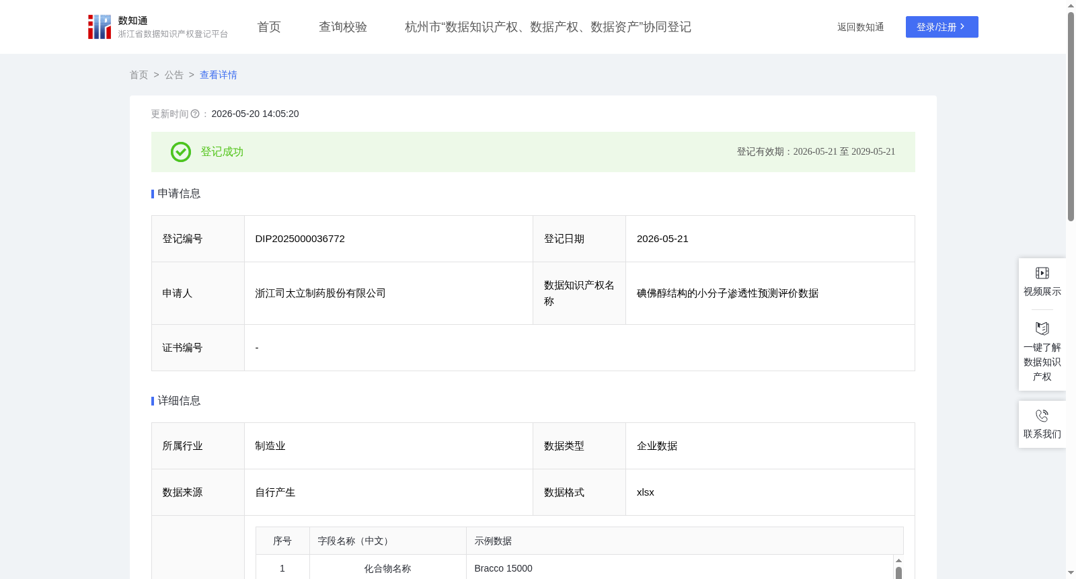The image size is (1076, 579).
Task: Click the green 登记成功 checkmark icon
Action: click(x=181, y=152)
